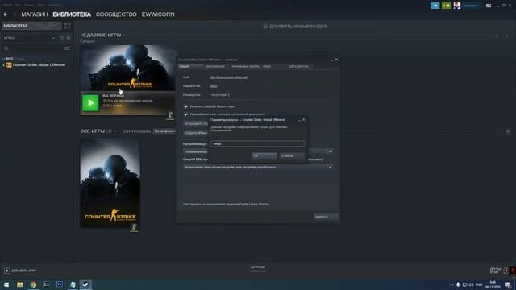Image resolution: width=516 pixels, height=290 pixels.
Task: Click the plus icon to add a game
Action: [7, 271]
